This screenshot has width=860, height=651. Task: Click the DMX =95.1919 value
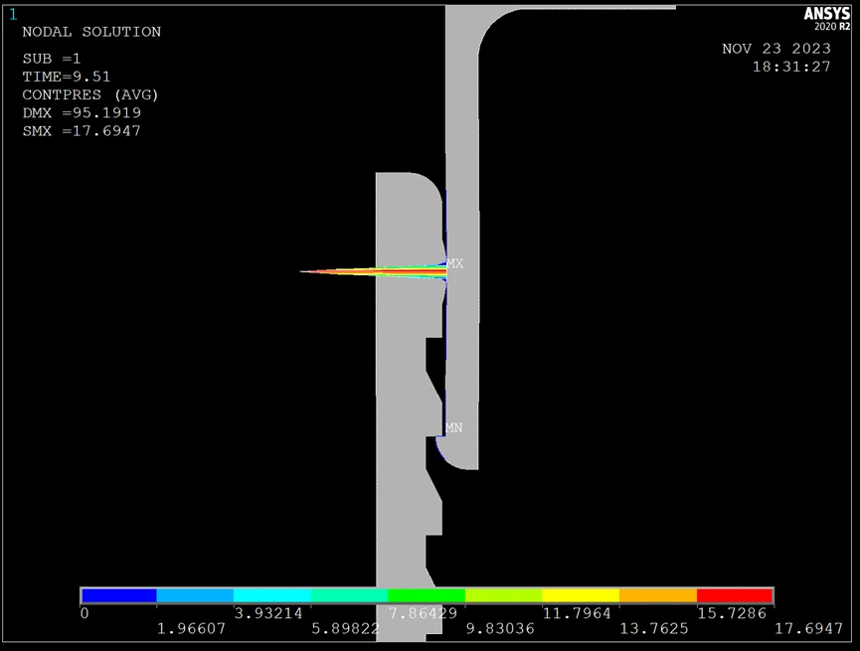tap(82, 113)
